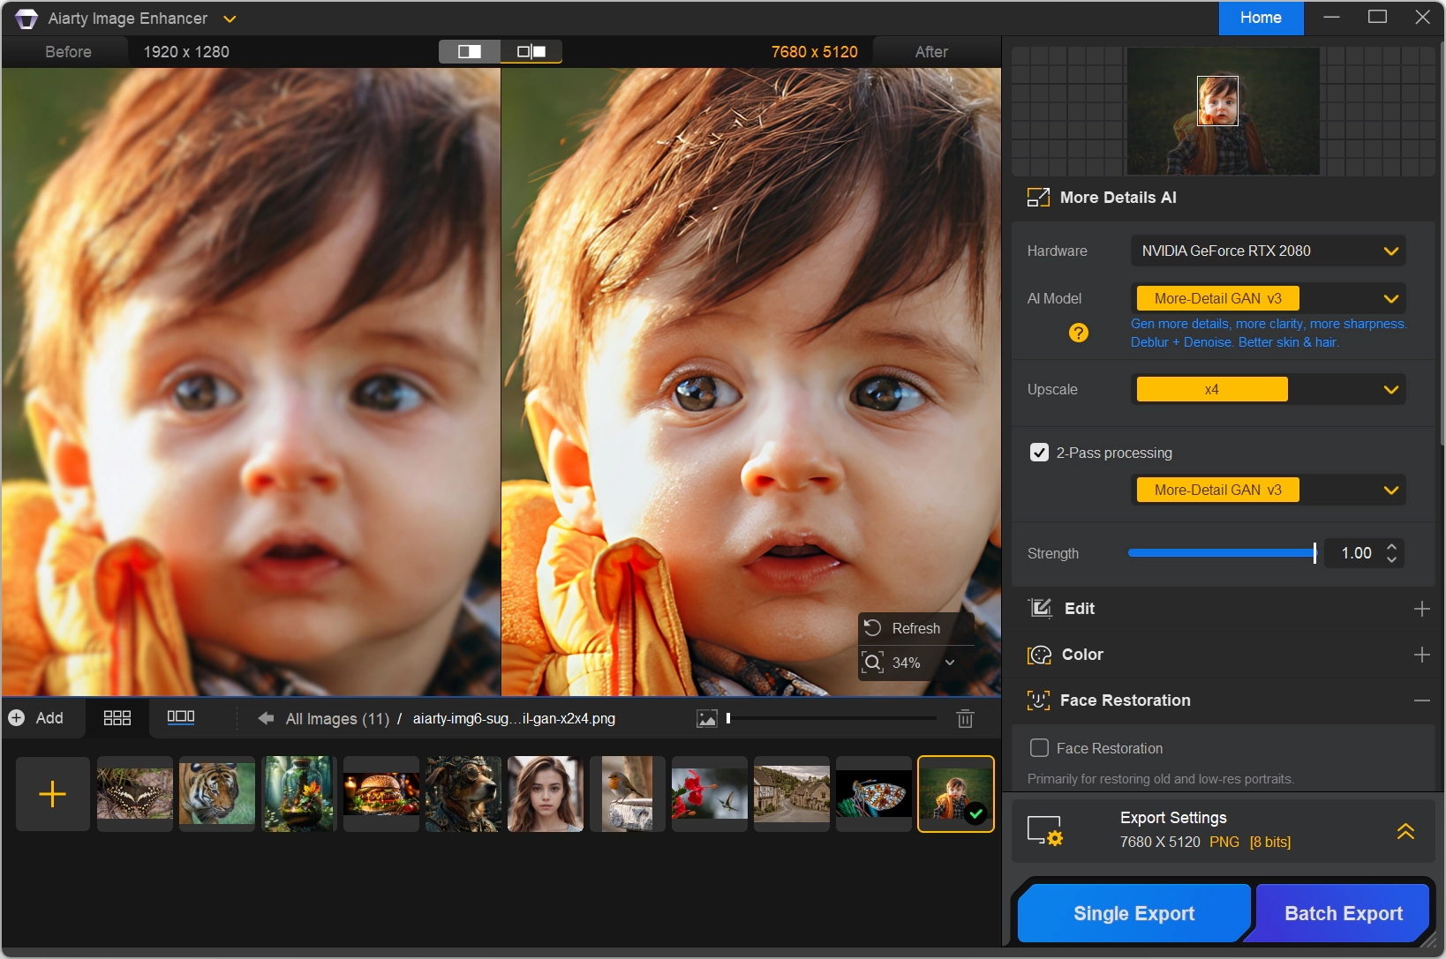Expand the Color section

(1421, 655)
